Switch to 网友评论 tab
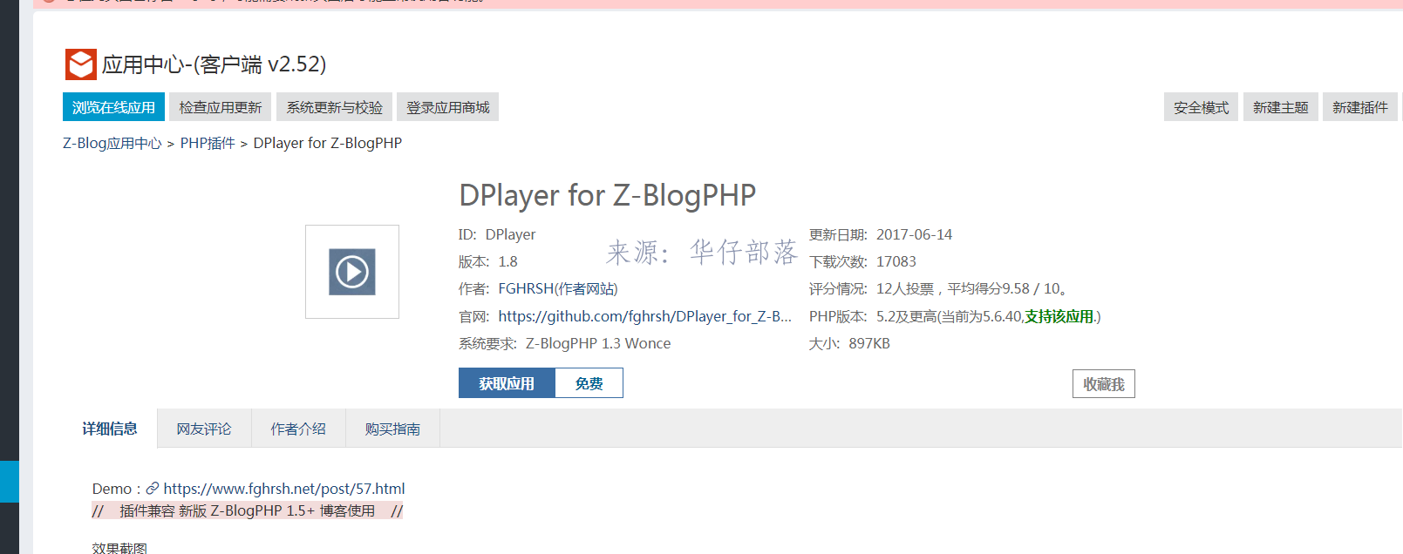The image size is (1403, 554). 204,429
